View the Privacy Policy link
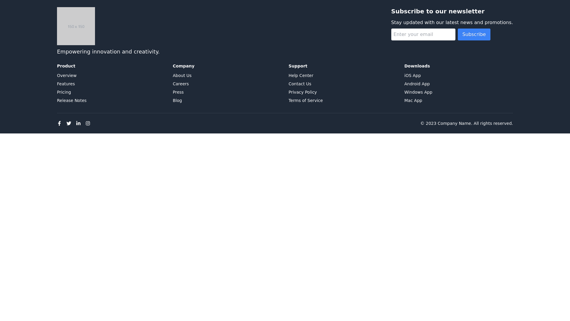The height and width of the screenshot is (321, 570). (303, 92)
